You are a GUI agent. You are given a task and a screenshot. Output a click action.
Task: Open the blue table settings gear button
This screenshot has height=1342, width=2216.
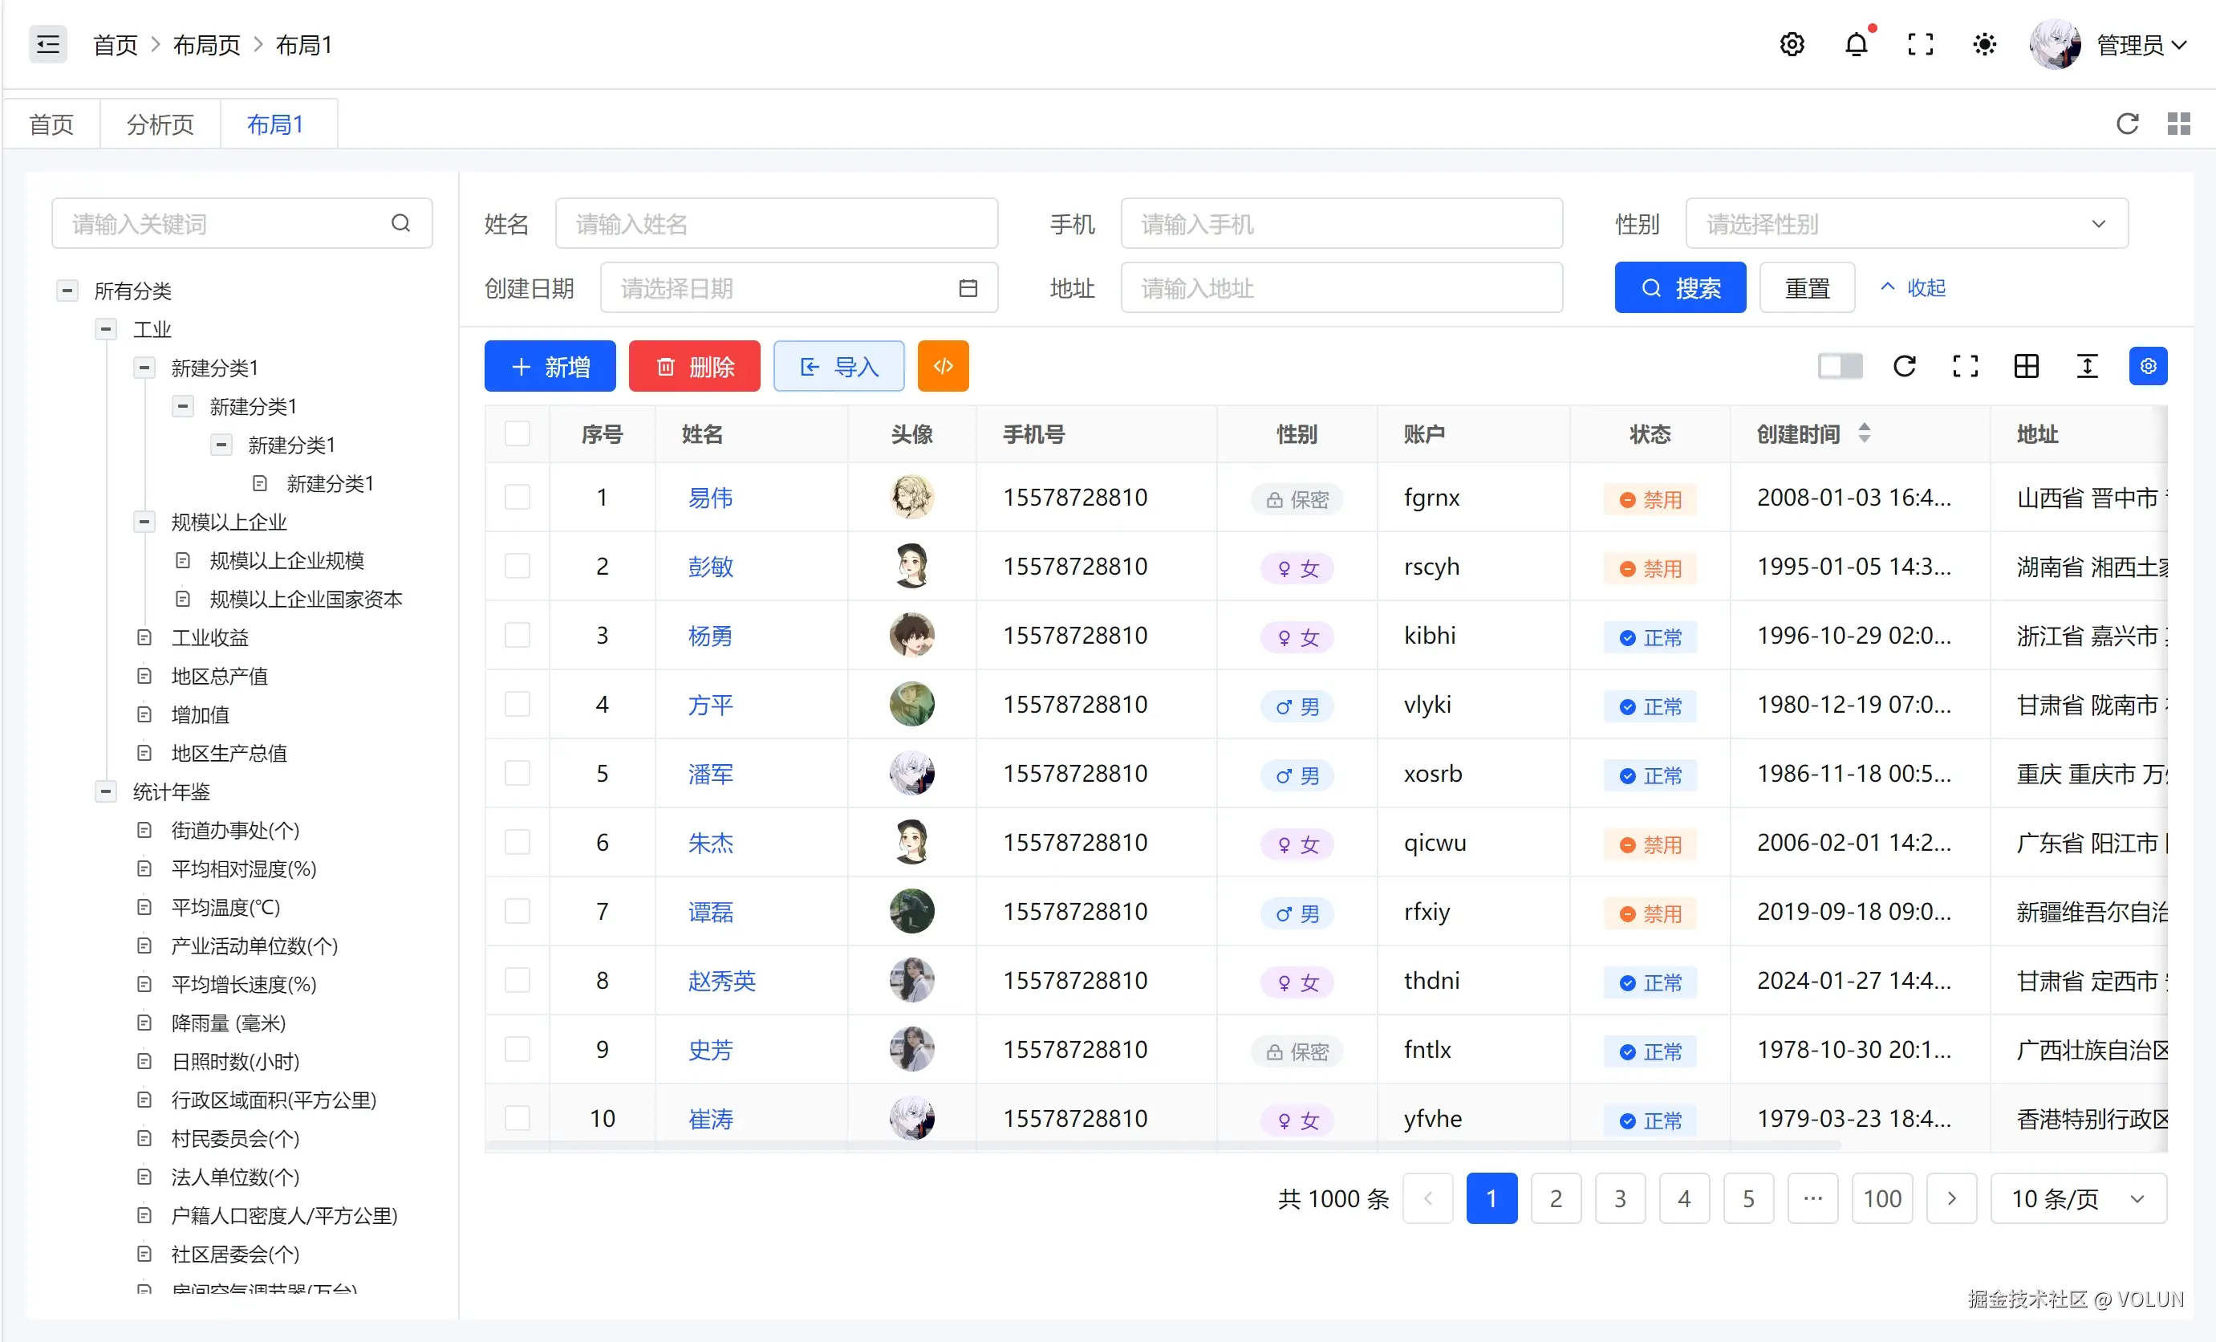2148,366
